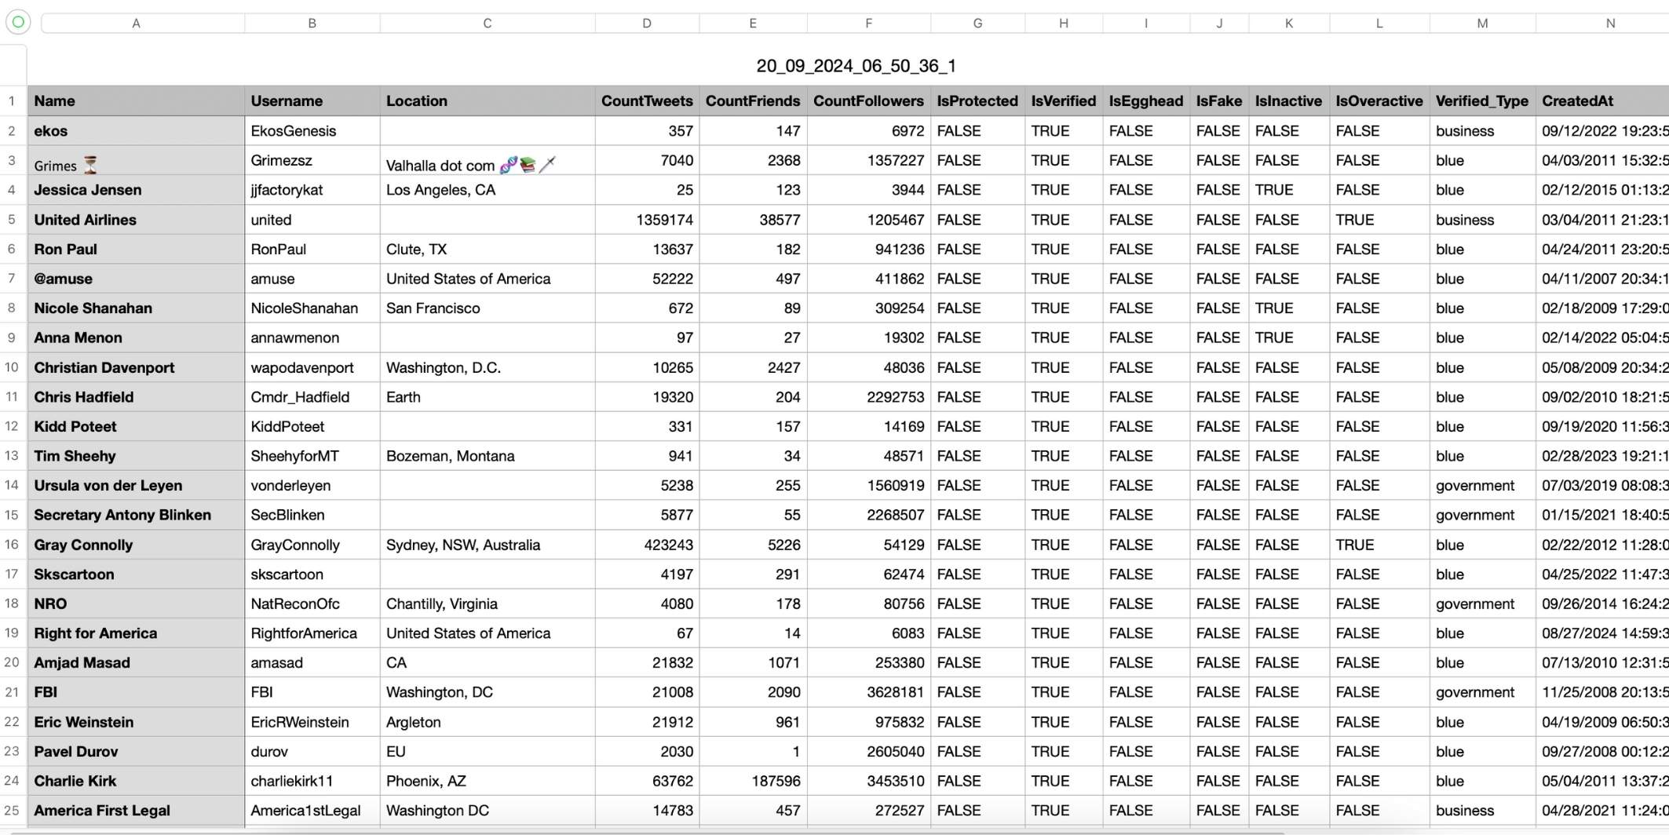
Task: Select the column A header
Action: 136,23
